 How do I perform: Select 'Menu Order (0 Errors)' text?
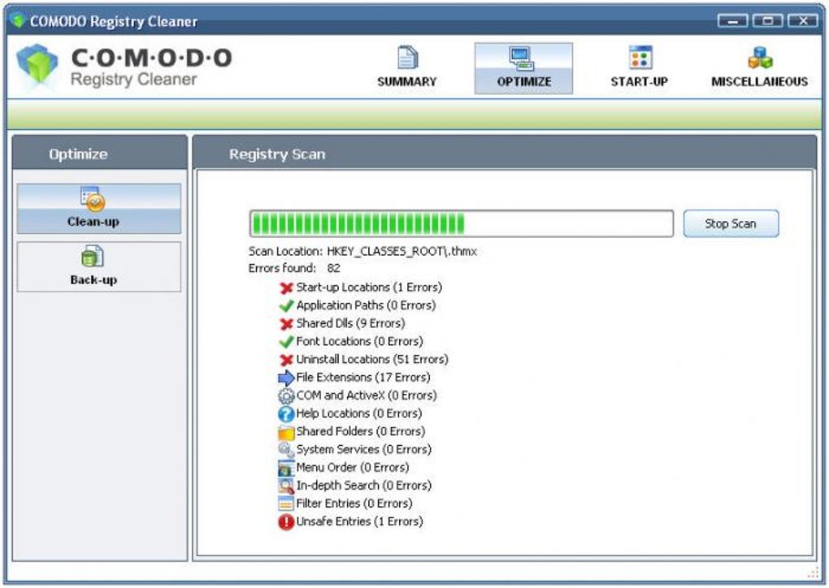(x=353, y=467)
